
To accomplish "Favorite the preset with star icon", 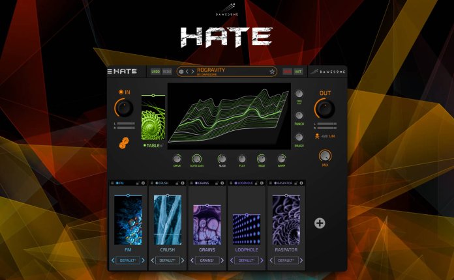I will (x=272, y=72).
